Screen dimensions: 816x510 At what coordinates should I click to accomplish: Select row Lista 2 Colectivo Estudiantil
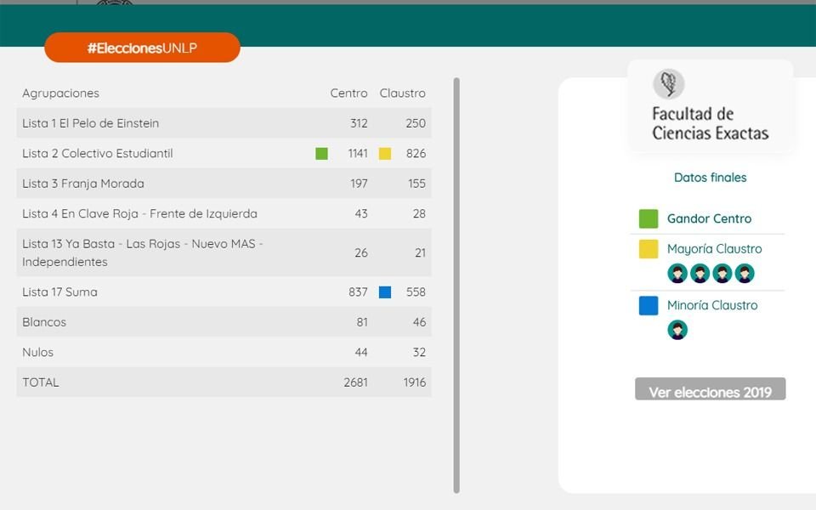(x=224, y=154)
